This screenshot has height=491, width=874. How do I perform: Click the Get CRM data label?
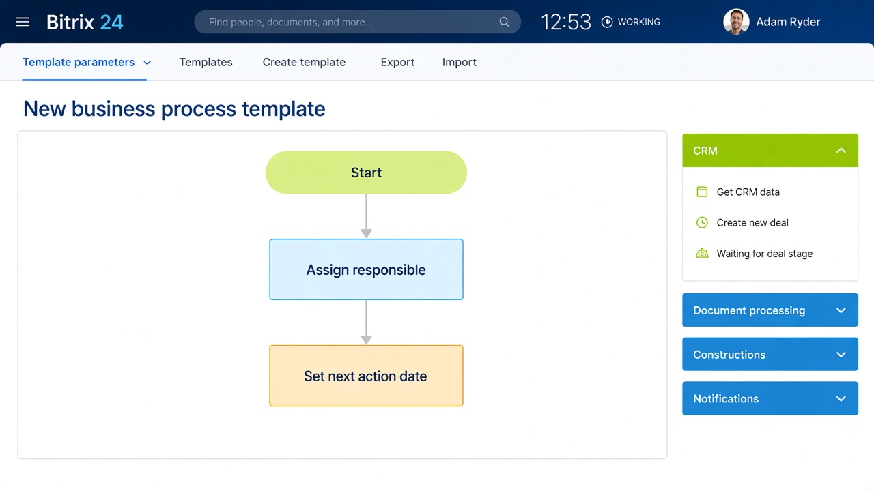[748, 192]
